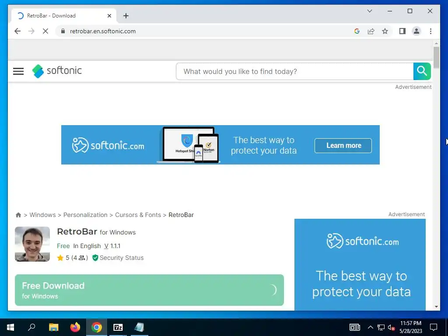The image size is (448, 336).
Task: Open Windows breadcrumb link
Action: tap(42, 215)
